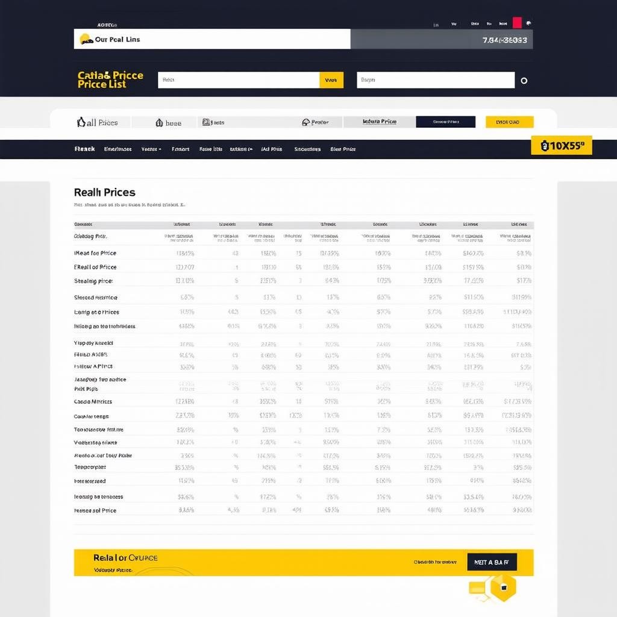
Task: Expand the third nav dropdown with arrow
Action: 151,149
